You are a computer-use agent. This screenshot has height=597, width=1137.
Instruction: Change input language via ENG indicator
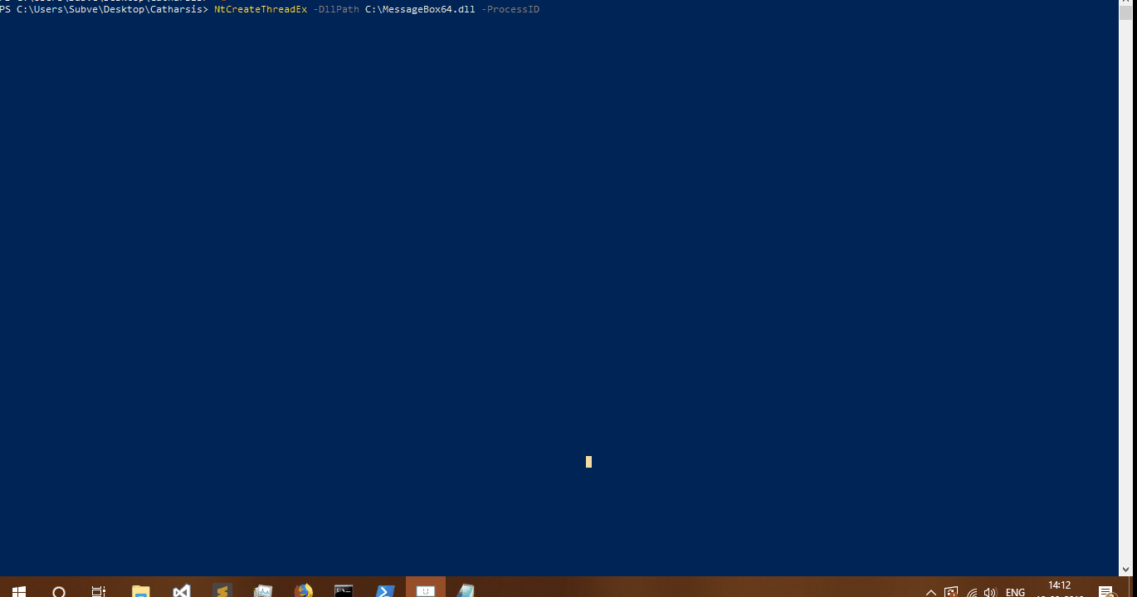tap(1015, 592)
